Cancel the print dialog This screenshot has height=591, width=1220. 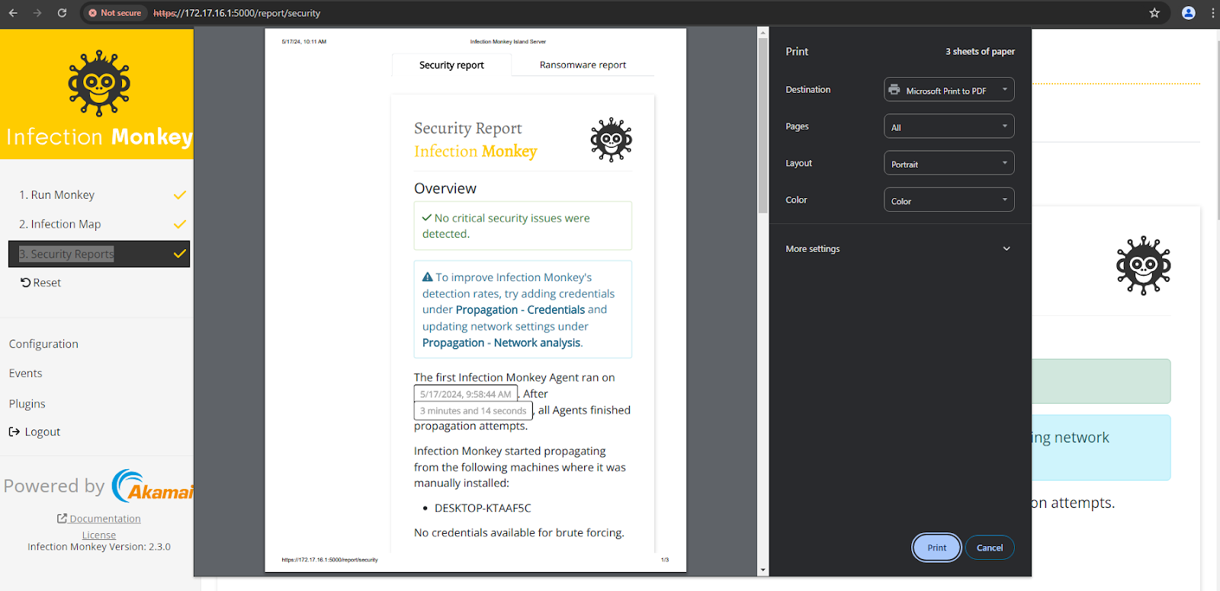[x=990, y=548]
